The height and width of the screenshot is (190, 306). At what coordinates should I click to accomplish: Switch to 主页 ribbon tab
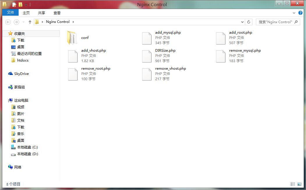pos(26,13)
